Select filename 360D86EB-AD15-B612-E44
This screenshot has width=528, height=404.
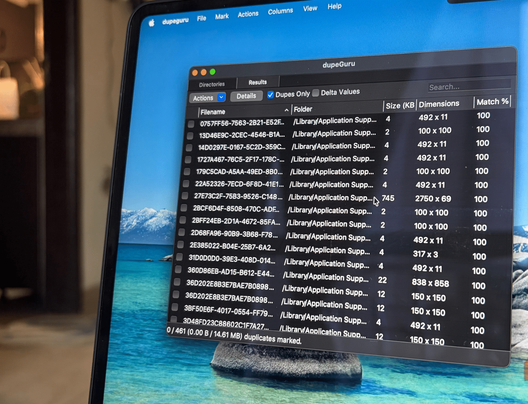pyautogui.click(x=231, y=272)
